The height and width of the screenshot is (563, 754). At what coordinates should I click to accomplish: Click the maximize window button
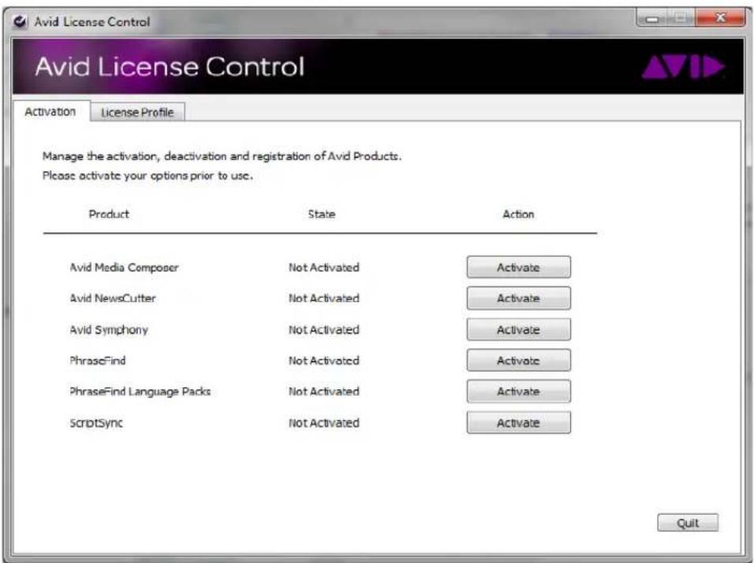(681, 18)
